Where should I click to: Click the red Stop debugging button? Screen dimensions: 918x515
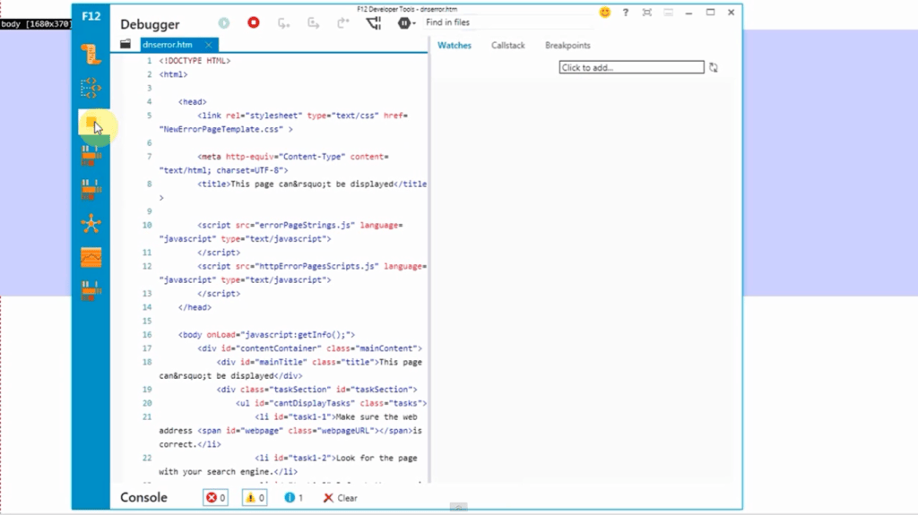click(254, 22)
